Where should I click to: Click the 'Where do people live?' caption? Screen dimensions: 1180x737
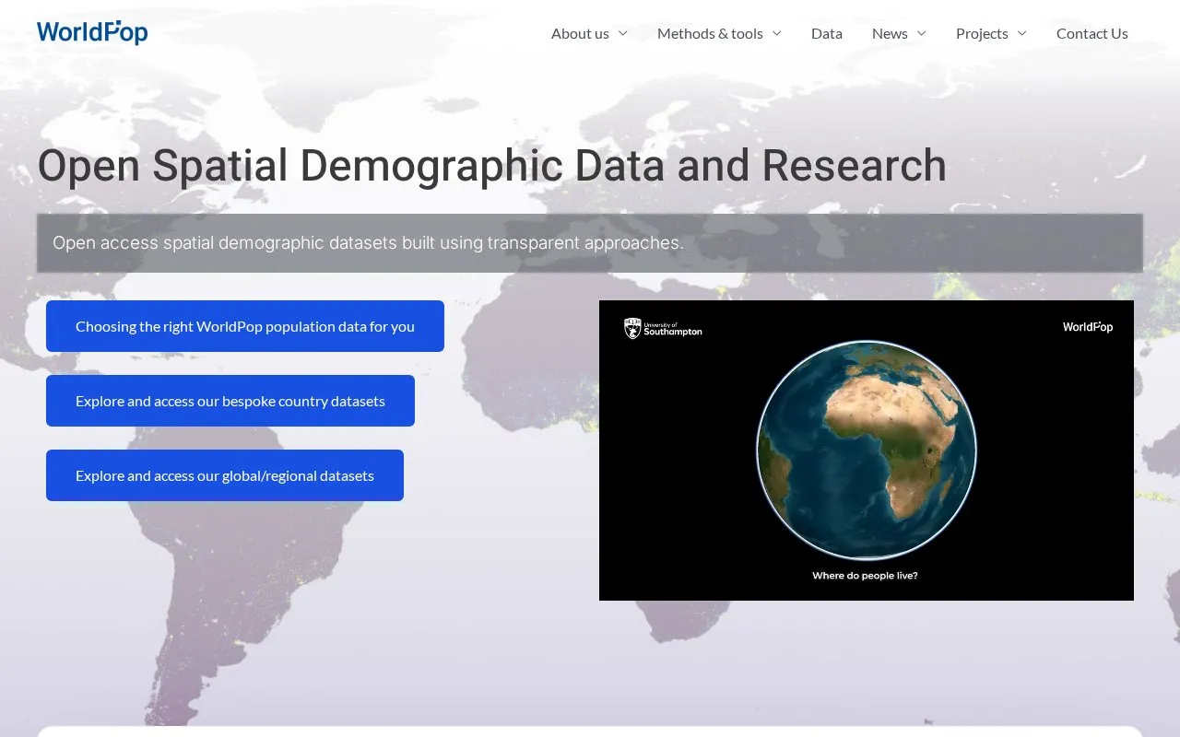point(865,576)
